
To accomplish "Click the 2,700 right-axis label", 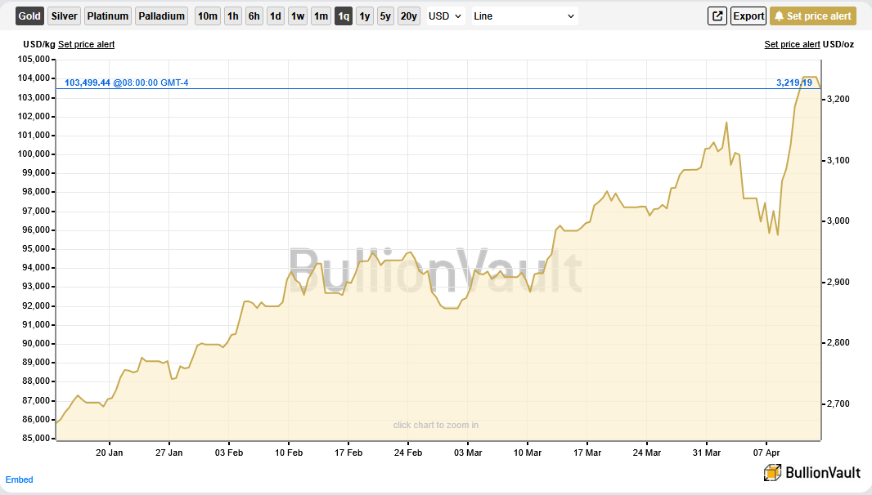I will [838, 404].
